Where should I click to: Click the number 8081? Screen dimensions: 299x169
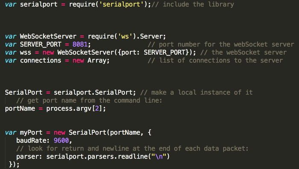click(80, 44)
